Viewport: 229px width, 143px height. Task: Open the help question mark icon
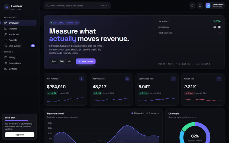tap(200, 5)
